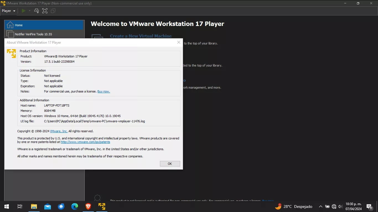378x212 pixels.
Task: Click the Welcome to VMware Workstation 17 Player heading
Action: (x=157, y=24)
